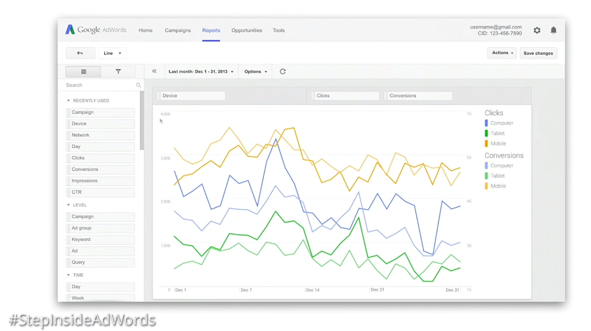This screenshot has width=591, height=331.
Task: Open notifications bell icon
Action: coord(554,30)
